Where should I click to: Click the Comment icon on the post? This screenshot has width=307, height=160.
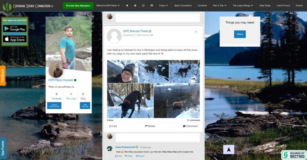(x=190, y=126)
